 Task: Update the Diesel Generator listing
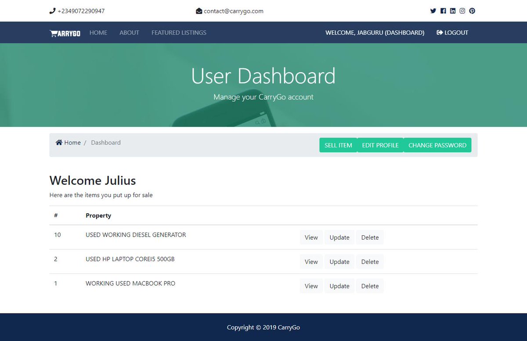(x=339, y=237)
